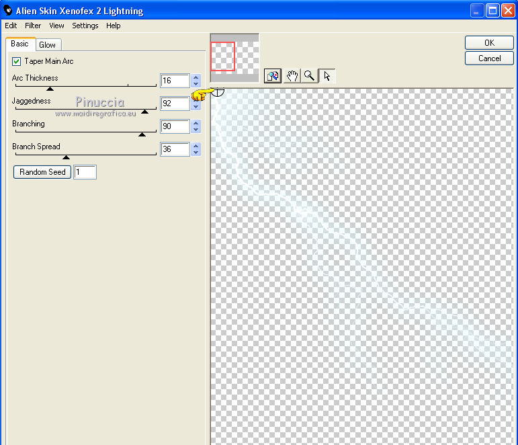Maximize the Xenofex Lightning window

click(492, 11)
